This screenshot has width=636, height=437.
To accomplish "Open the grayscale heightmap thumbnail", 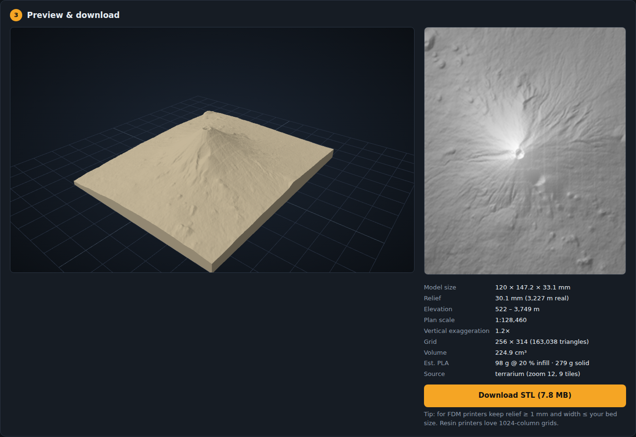I will (x=525, y=151).
